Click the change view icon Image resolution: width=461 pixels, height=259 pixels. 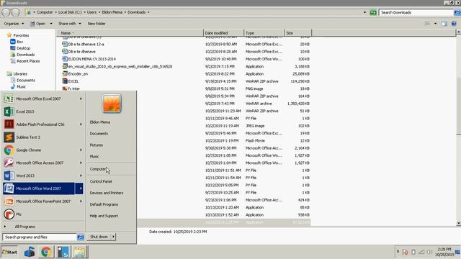tap(427, 24)
